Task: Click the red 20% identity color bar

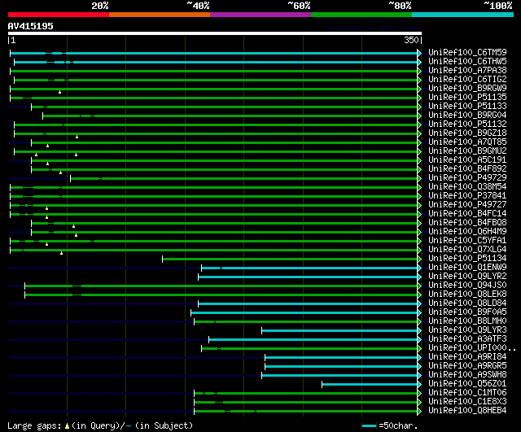Action: [x=59, y=15]
